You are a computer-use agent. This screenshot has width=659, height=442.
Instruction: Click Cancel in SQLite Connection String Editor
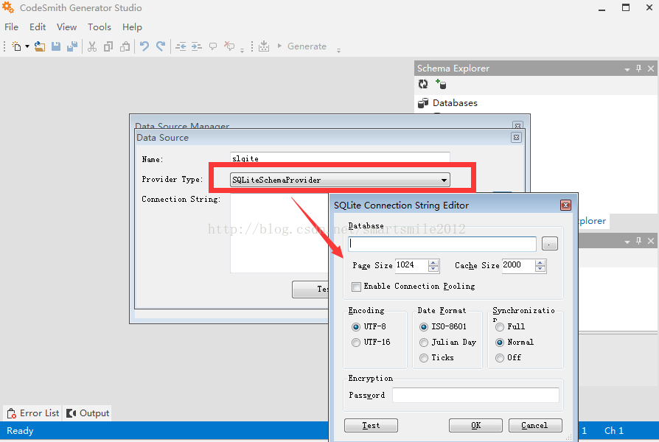(x=535, y=425)
